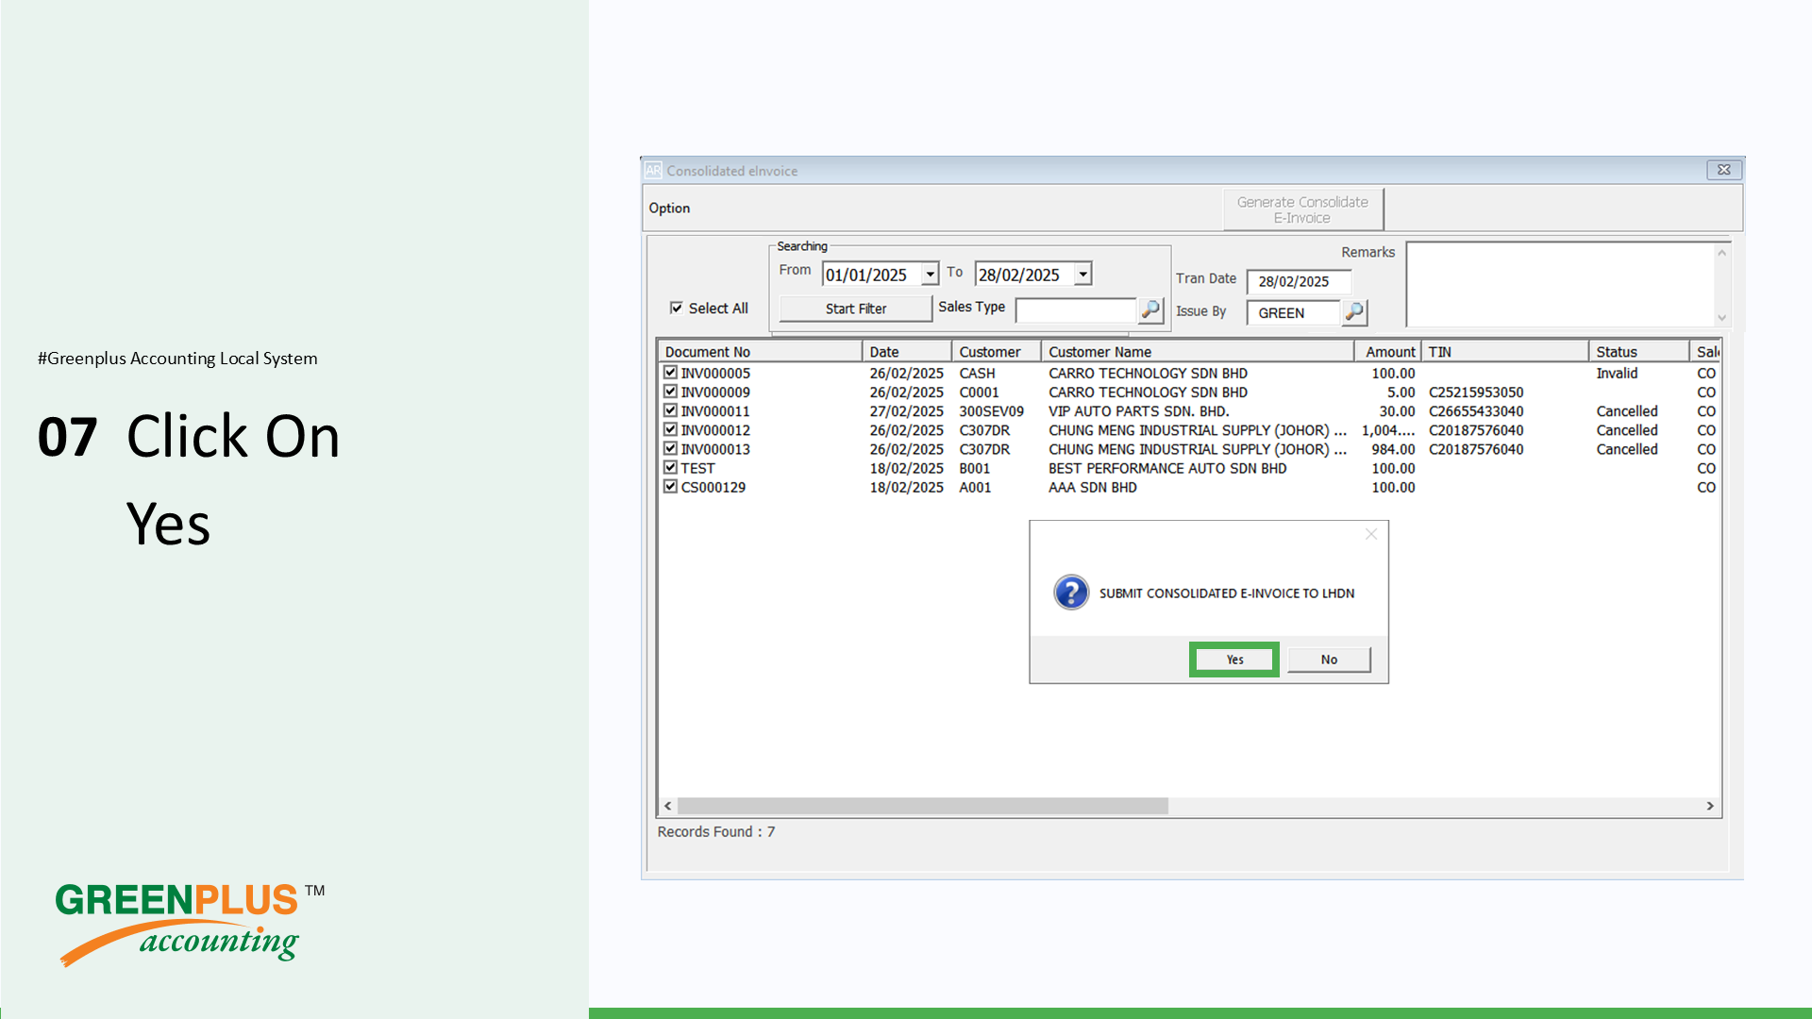The height and width of the screenshot is (1019, 1812).
Task: Click VIP AUTO PARTS SDN. BHD. customer name
Action: [x=1139, y=411]
